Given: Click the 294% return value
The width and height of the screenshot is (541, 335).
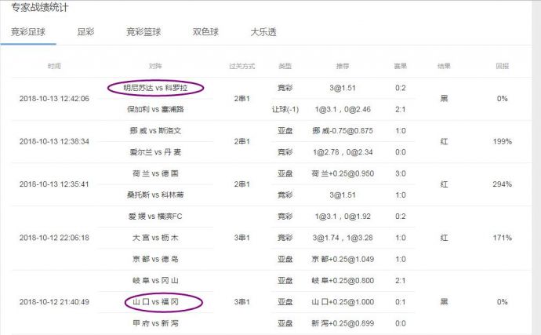Looking at the screenshot, I should click(503, 184).
